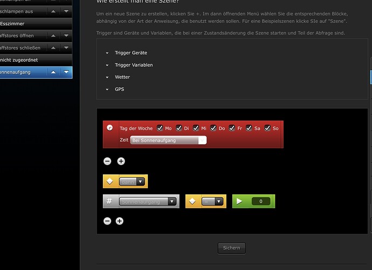
Task: Move Sonnenaufgang scene up with the arrow
Action: pos(53,72)
